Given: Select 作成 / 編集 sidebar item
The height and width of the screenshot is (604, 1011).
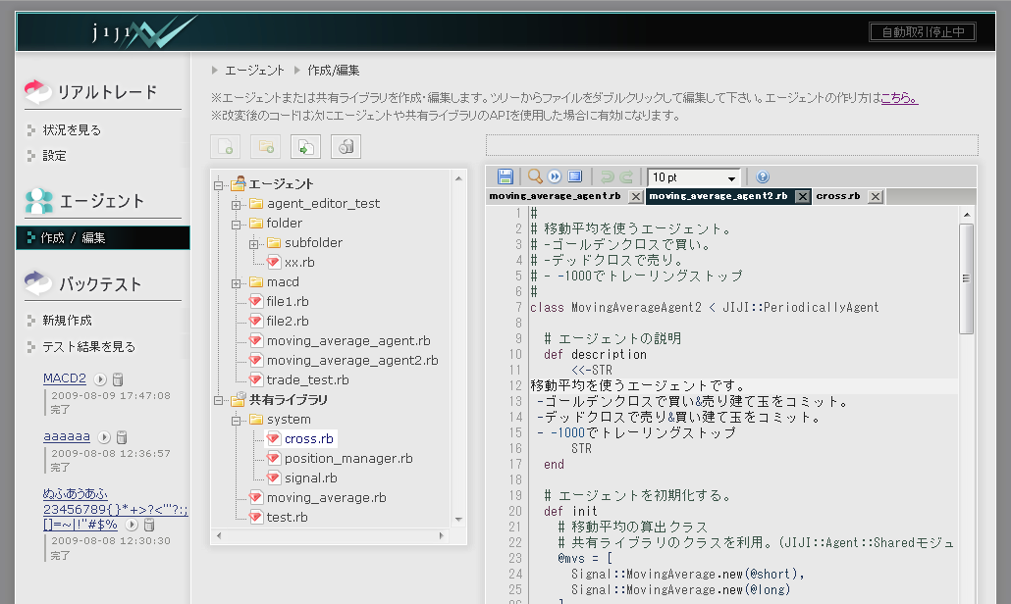Looking at the screenshot, I should 102,237.
